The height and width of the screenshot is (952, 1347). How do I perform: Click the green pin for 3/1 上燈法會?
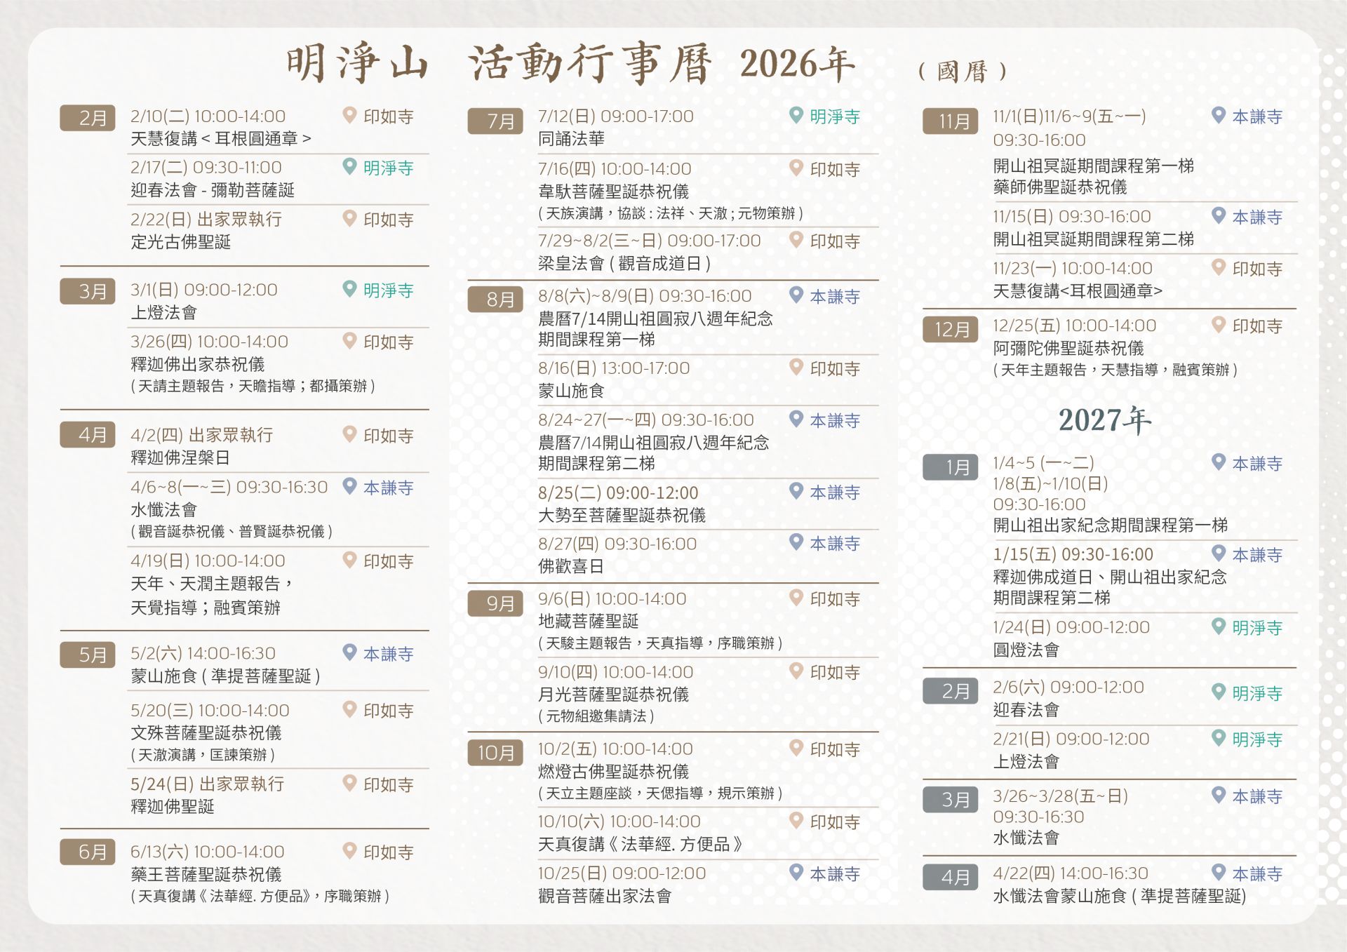pos(349,288)
